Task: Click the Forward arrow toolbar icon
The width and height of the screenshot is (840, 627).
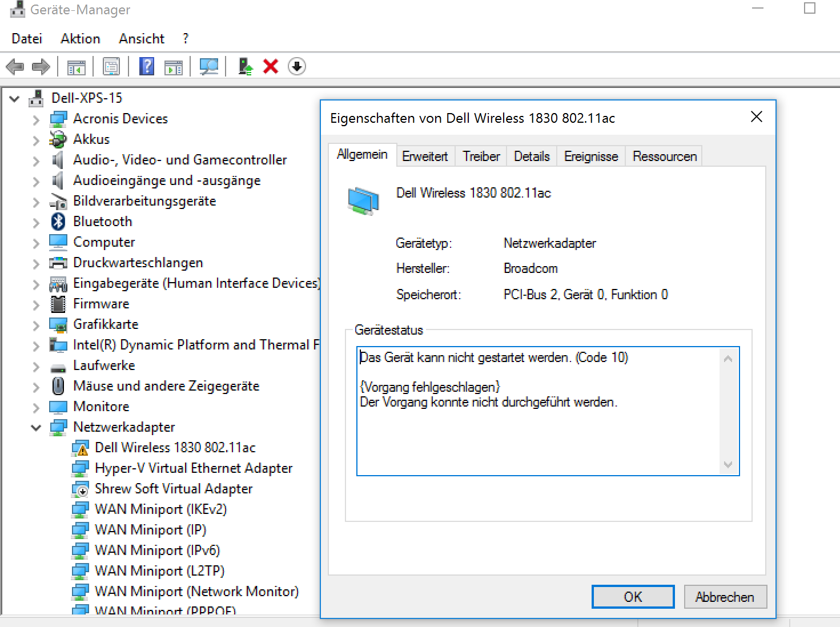Action: coord(41,67)
